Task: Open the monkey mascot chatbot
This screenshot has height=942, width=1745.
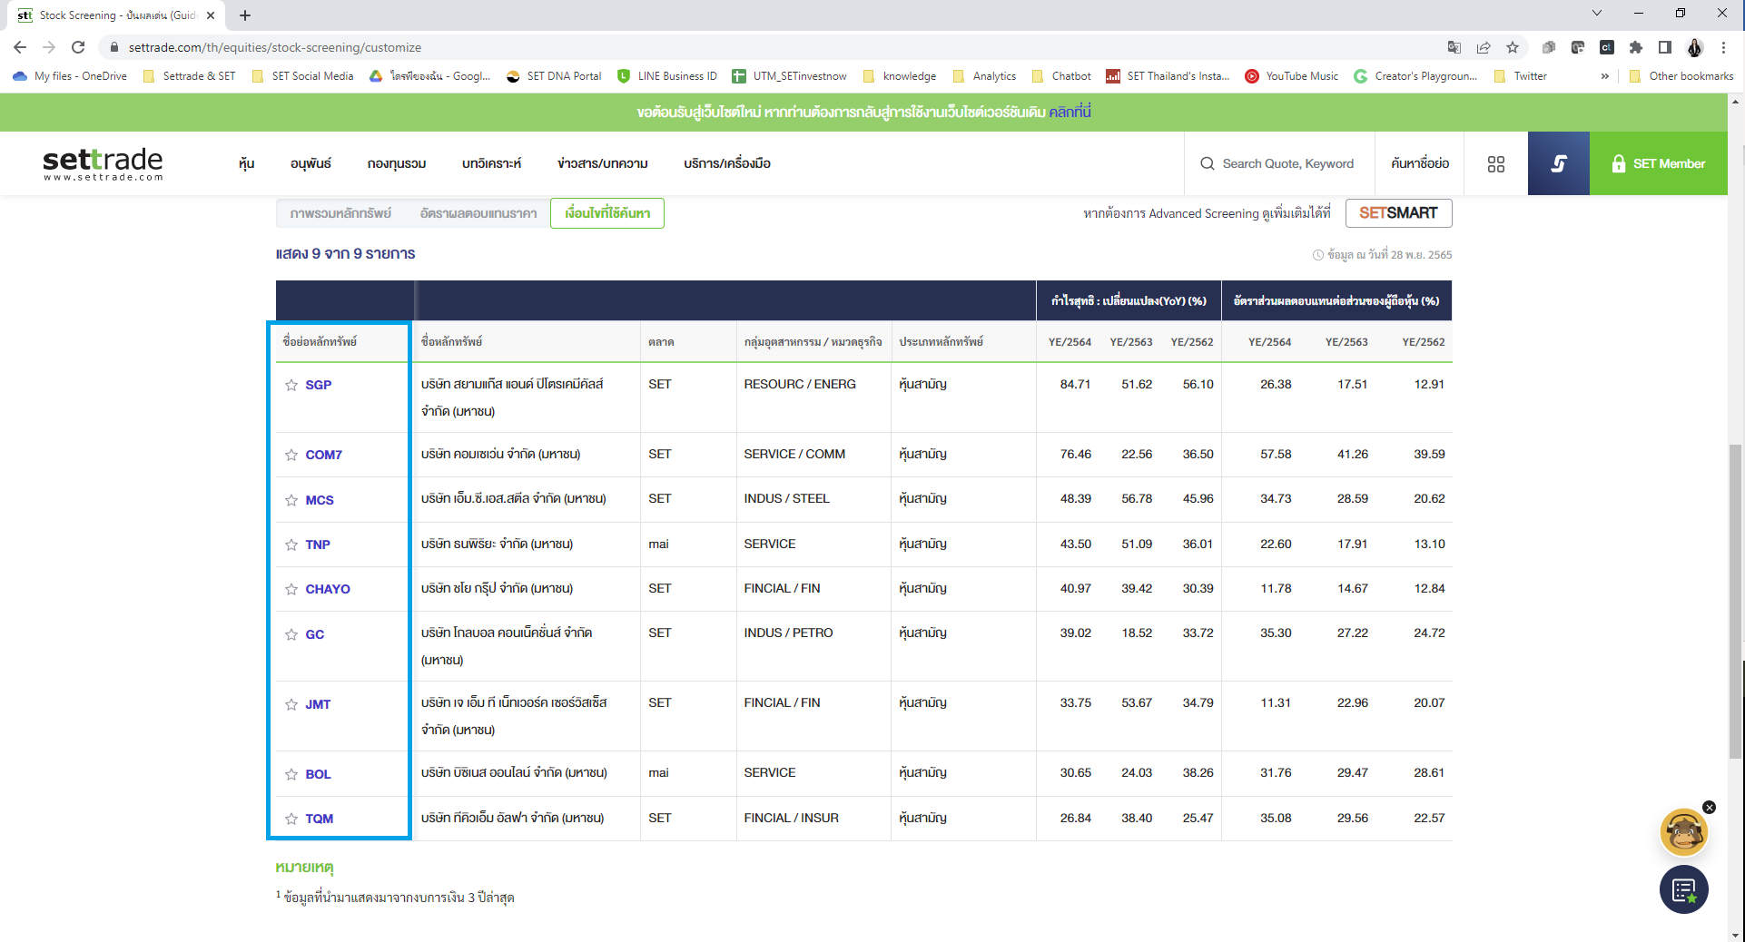Action: point(1683,833)
